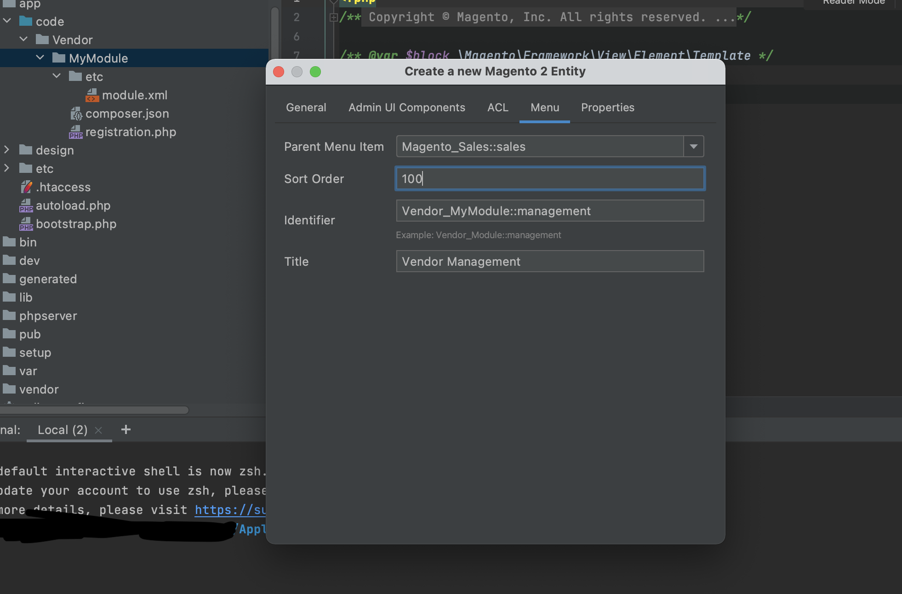Viewport: 902px width, 594px height.
Task: Switch to the Properties tab
Action: click(607, 108)
